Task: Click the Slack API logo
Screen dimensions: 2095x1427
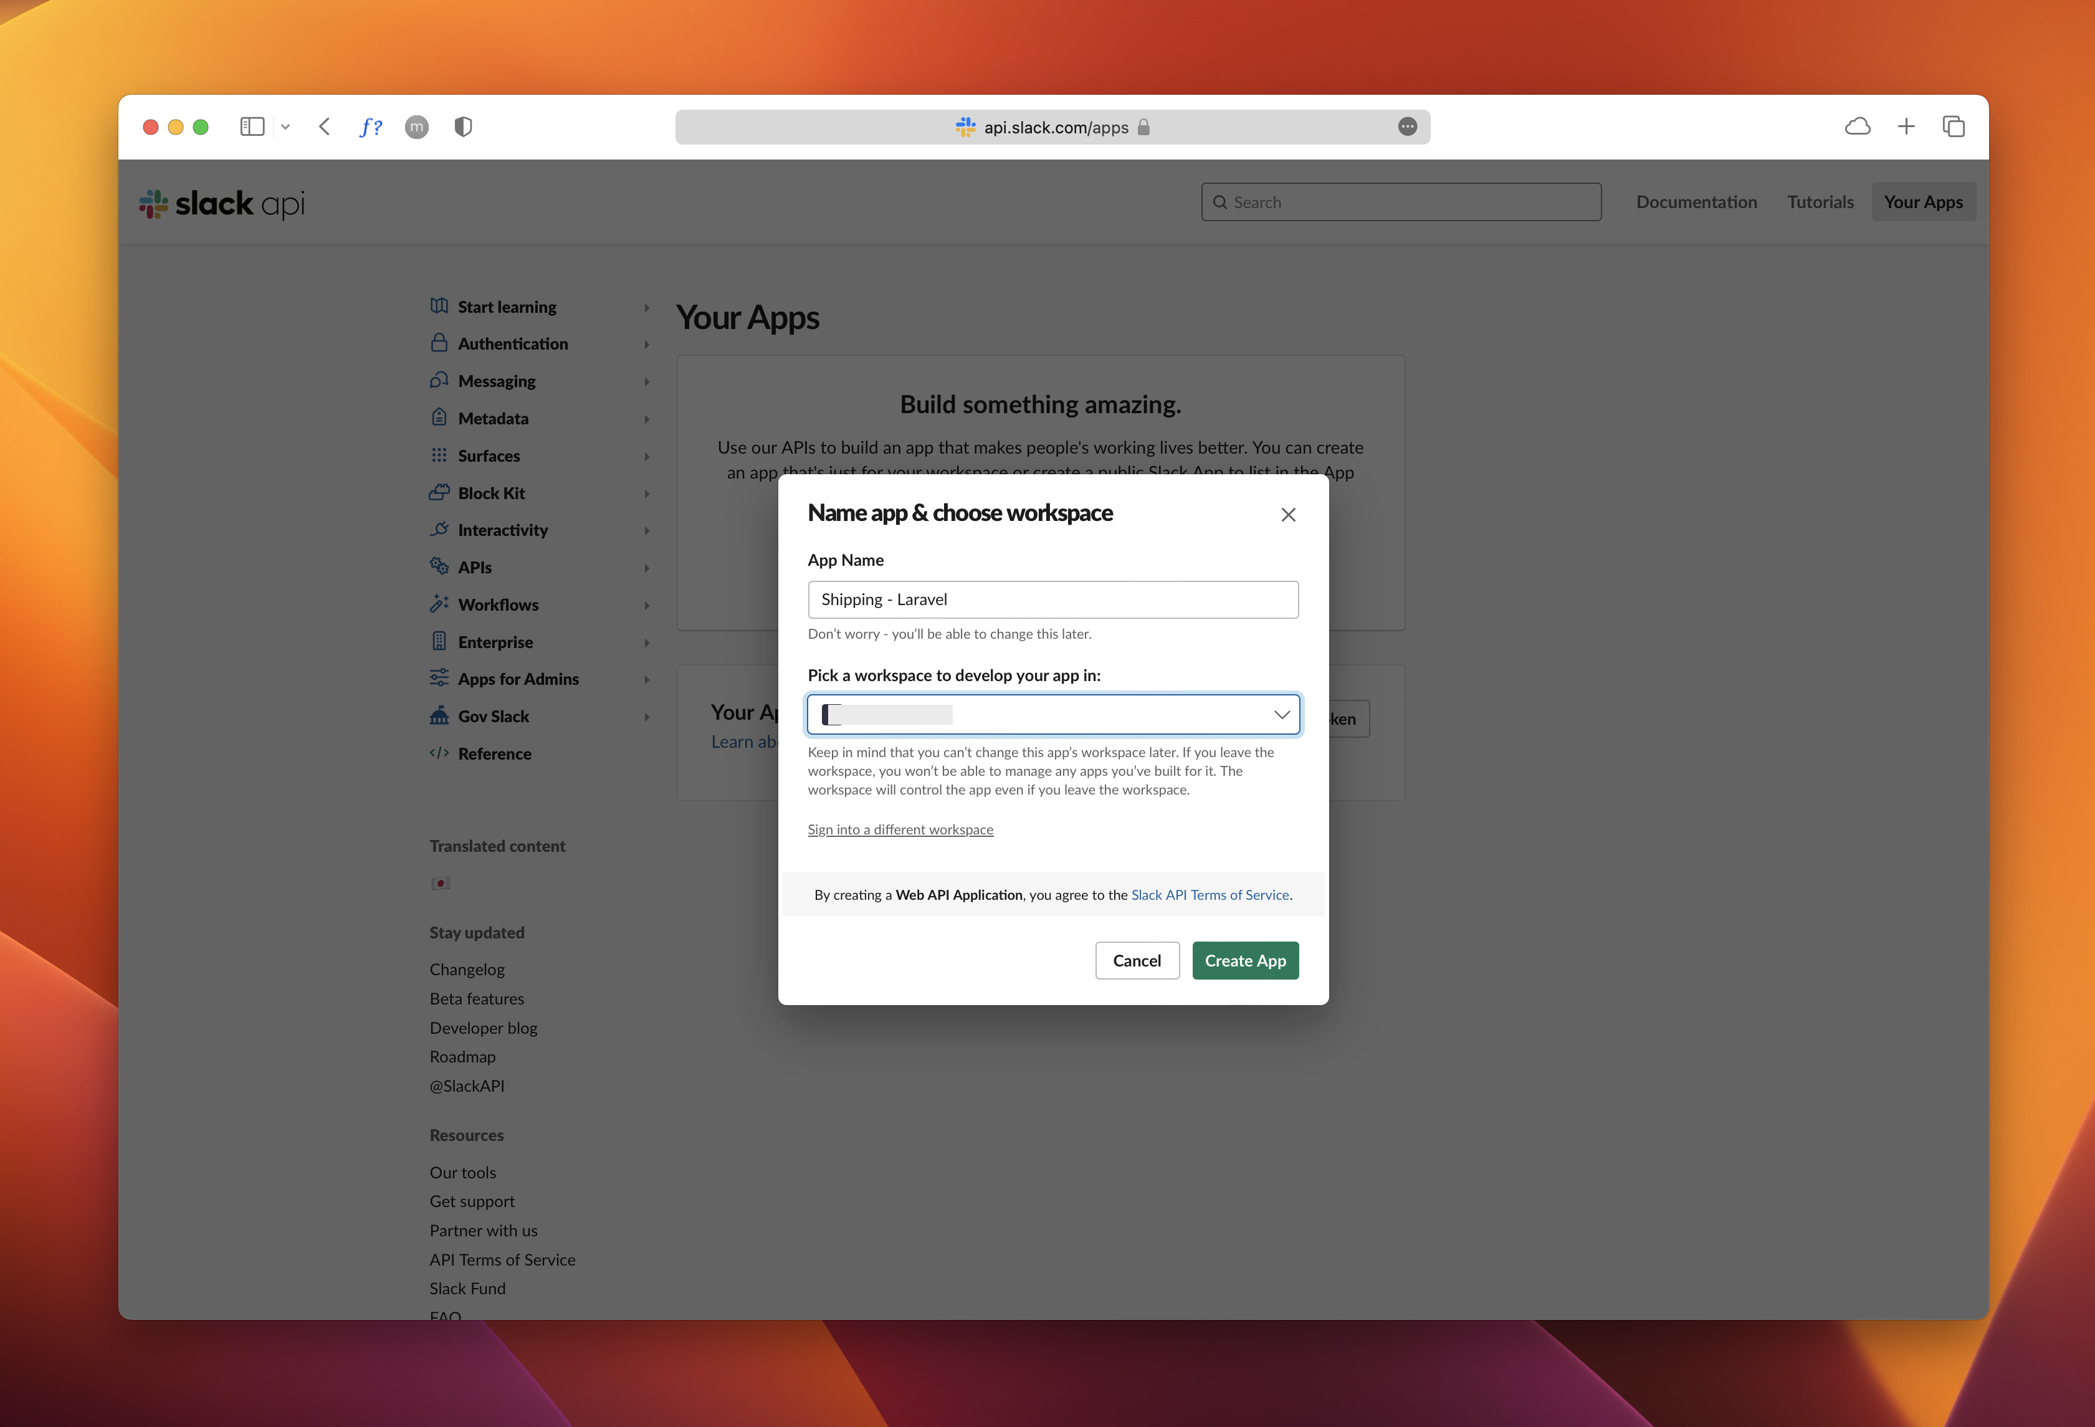Action: 221,204
